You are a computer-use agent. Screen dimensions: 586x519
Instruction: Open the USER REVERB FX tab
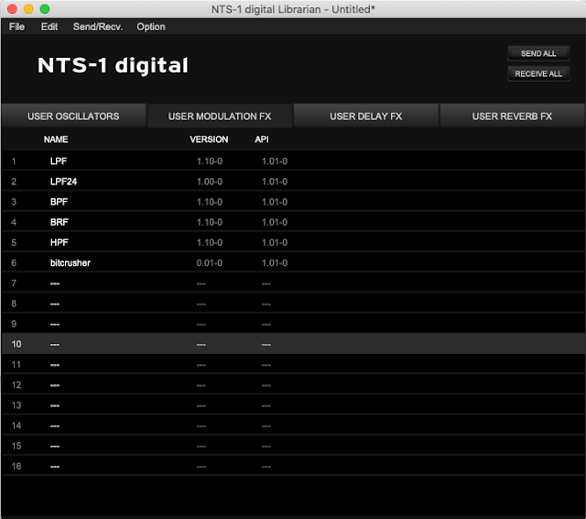[x=513, y=116]
